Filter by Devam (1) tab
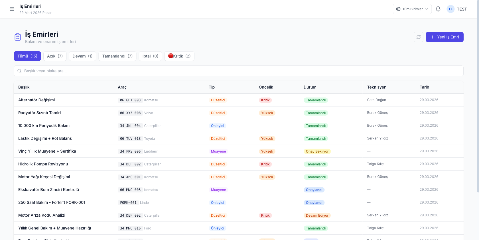Screen dimensions: 479x240 pyautogui.click(x=82, y=56)
